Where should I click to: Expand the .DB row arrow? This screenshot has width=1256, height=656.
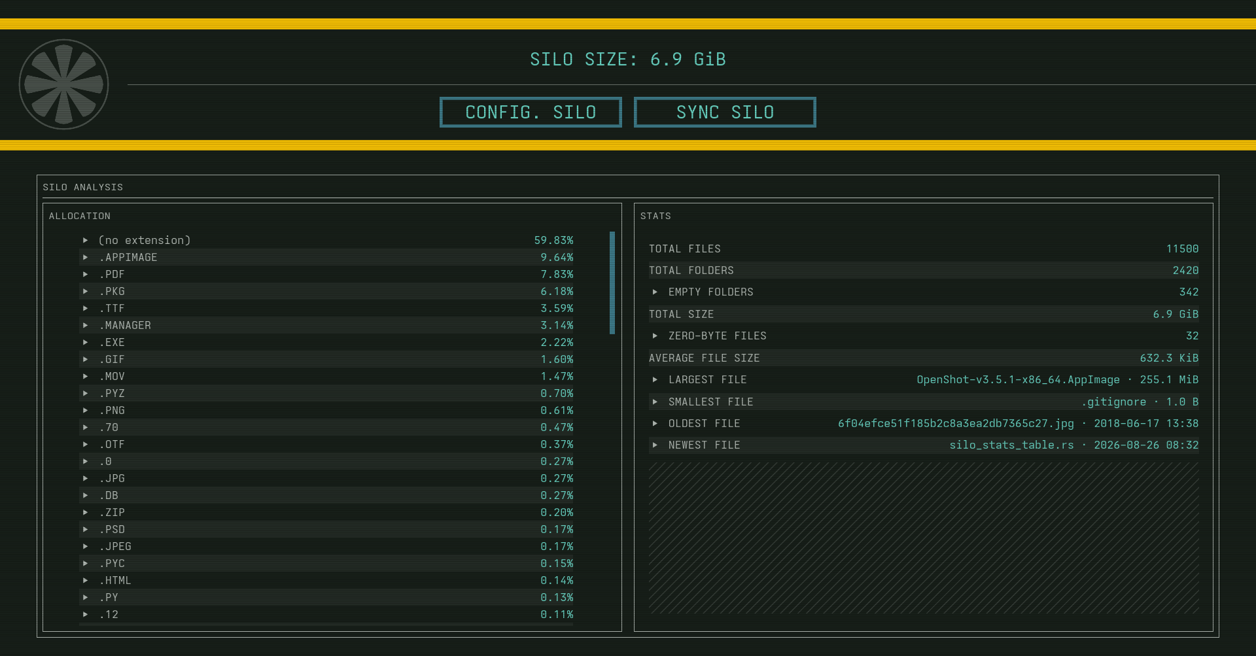[86, 495]
